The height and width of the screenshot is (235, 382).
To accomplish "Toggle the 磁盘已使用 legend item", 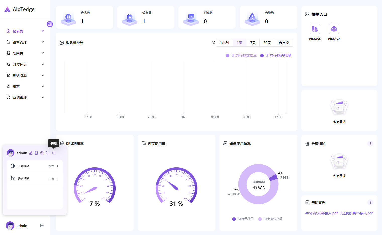I will coord(243,219).
